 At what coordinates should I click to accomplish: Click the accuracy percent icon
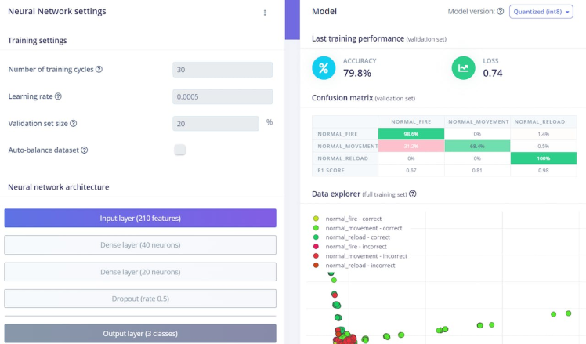[324, 67]
